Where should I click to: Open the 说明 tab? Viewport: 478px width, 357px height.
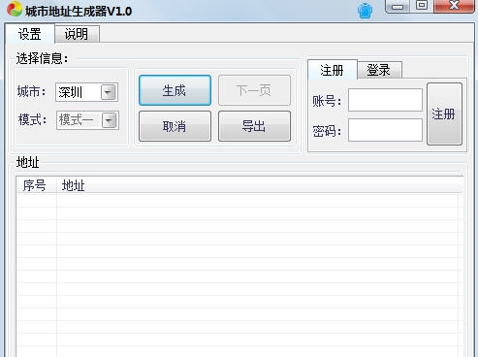click(77, 34)
